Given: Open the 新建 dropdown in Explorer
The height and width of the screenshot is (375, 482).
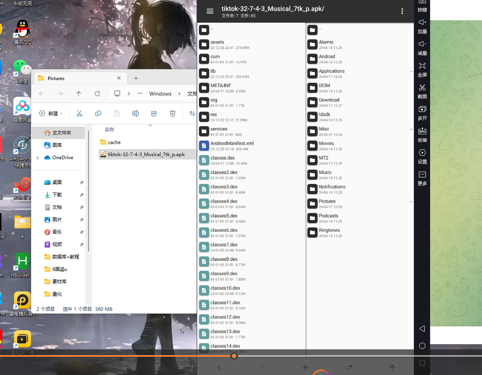Looking at the screenshot, I should pos(51,113).
